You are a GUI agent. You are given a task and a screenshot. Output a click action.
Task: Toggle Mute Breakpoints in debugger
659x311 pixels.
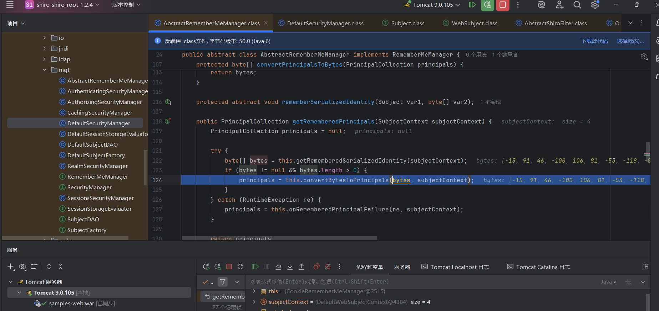click(328, 267)
